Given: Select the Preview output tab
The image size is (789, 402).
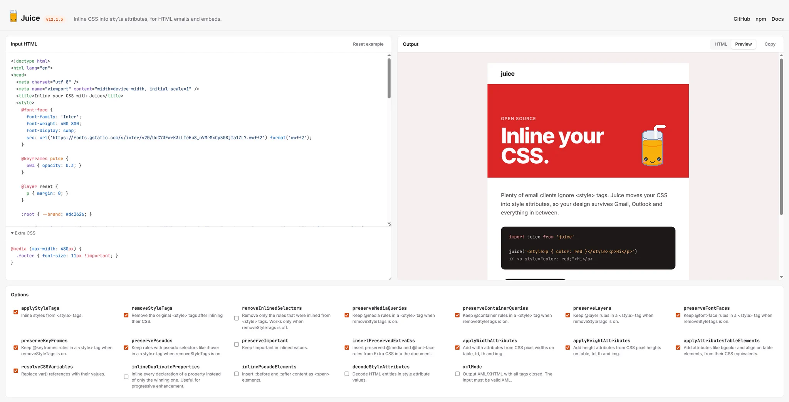Looking at the screenshot, I should (743, 44).
